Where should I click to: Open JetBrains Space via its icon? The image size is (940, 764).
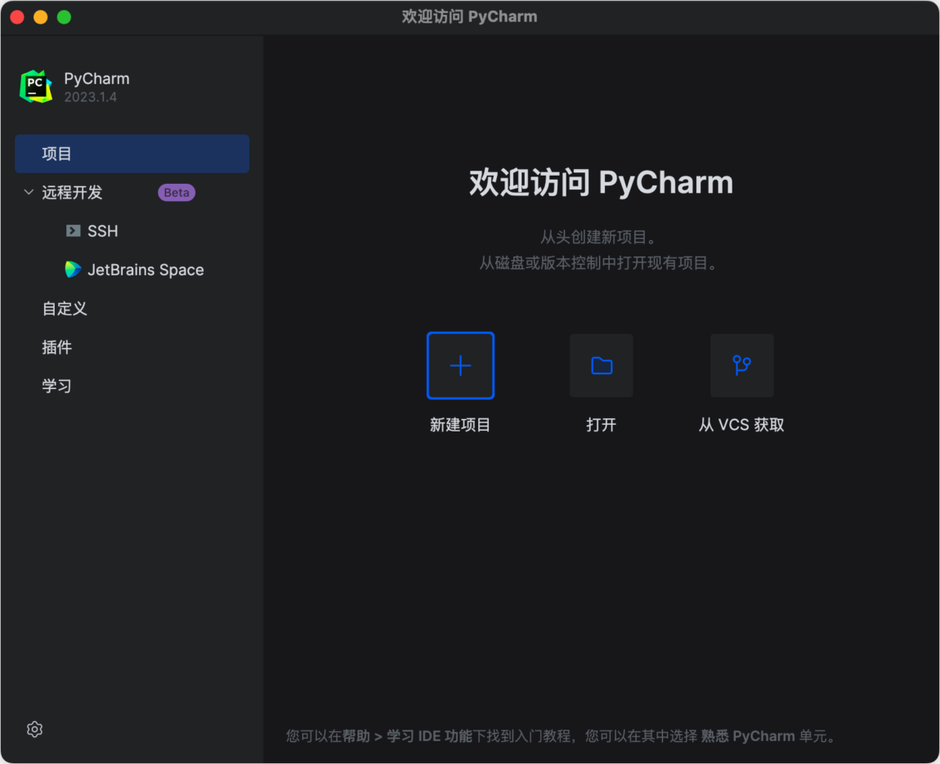[73, 269]
